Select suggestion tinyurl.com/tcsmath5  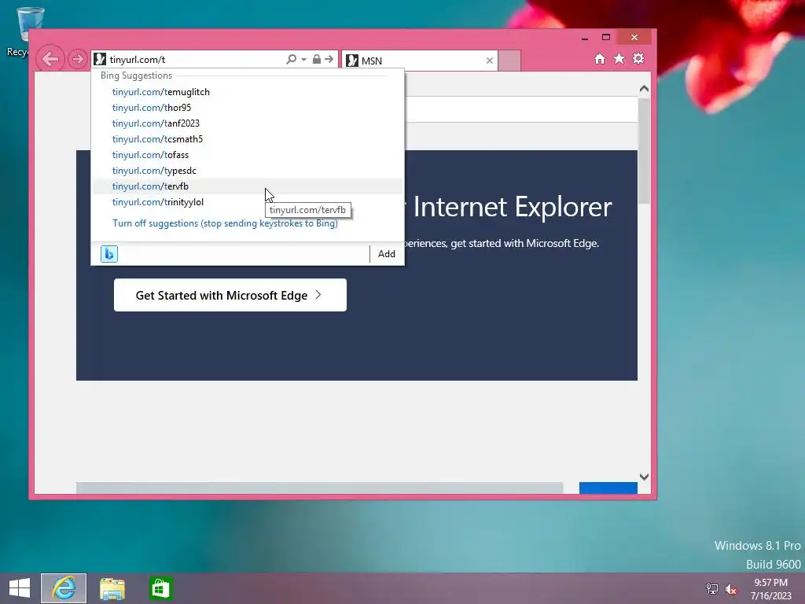point(248,139)
